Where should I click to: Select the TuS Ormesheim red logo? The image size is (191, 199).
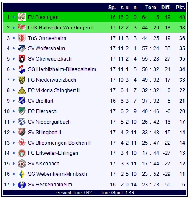coord(22,38)
